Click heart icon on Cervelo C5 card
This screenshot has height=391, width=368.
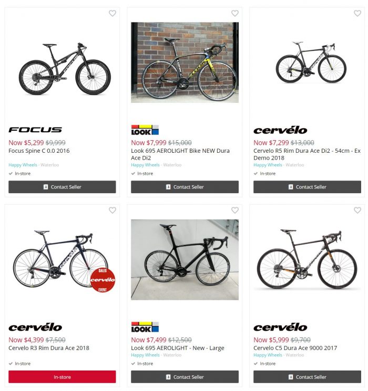357,210
